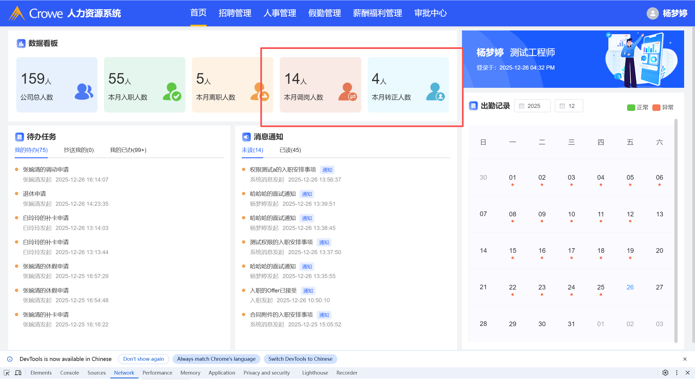Click the monthly onboarding person-check icon
The height and width of the screenshot is (380, 695).
point(172,92)
